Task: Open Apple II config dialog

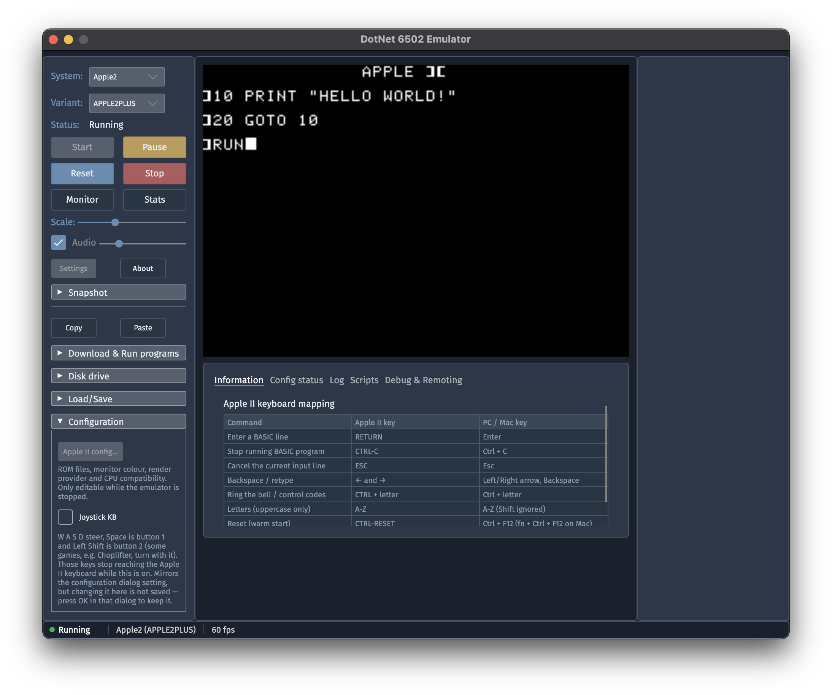Action: pos(91,452)
